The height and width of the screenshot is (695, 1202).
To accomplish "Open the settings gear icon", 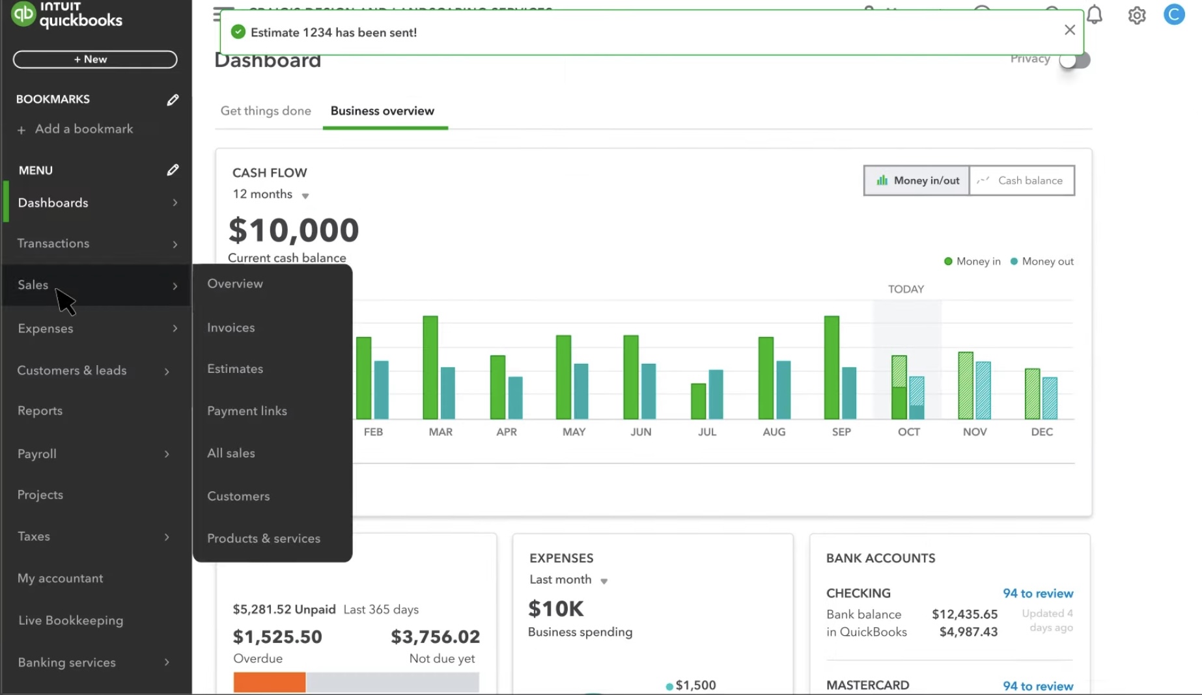I will point(1137,15).
